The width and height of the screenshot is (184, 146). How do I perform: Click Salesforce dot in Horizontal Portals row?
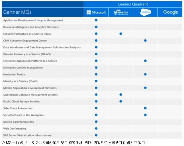tap(145, 74)
